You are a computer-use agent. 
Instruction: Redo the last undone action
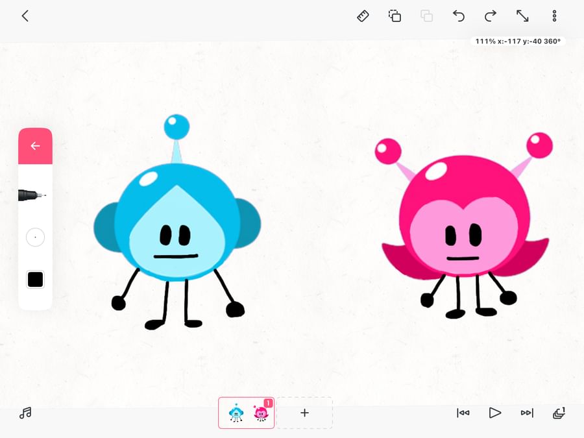490,16
